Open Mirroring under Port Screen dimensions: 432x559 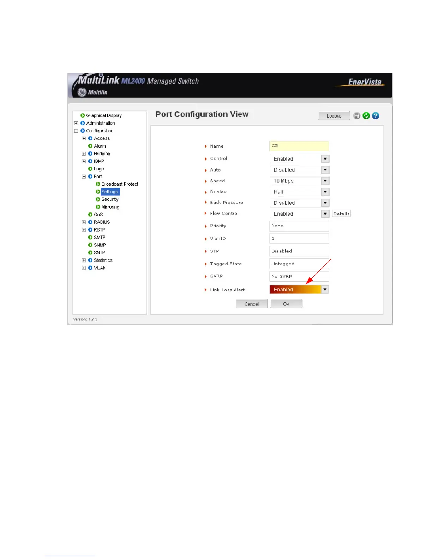click(110, 207)
